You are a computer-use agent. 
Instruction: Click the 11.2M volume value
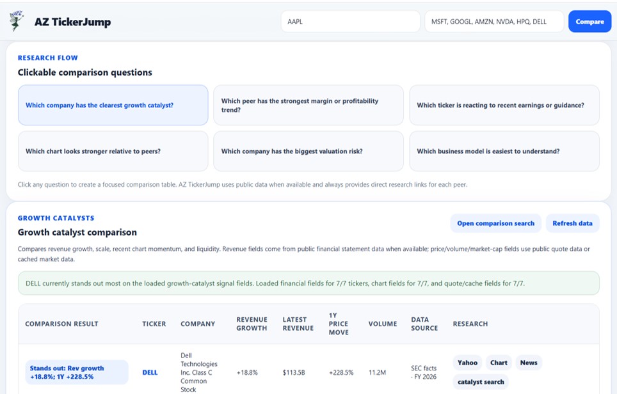tap(377, 372)
